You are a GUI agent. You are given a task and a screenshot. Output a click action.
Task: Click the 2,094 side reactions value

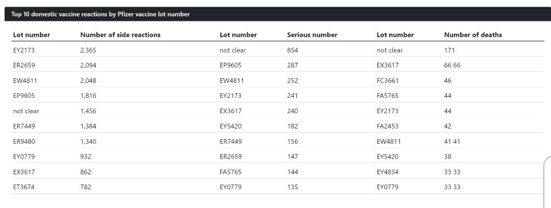coord(88,65)
